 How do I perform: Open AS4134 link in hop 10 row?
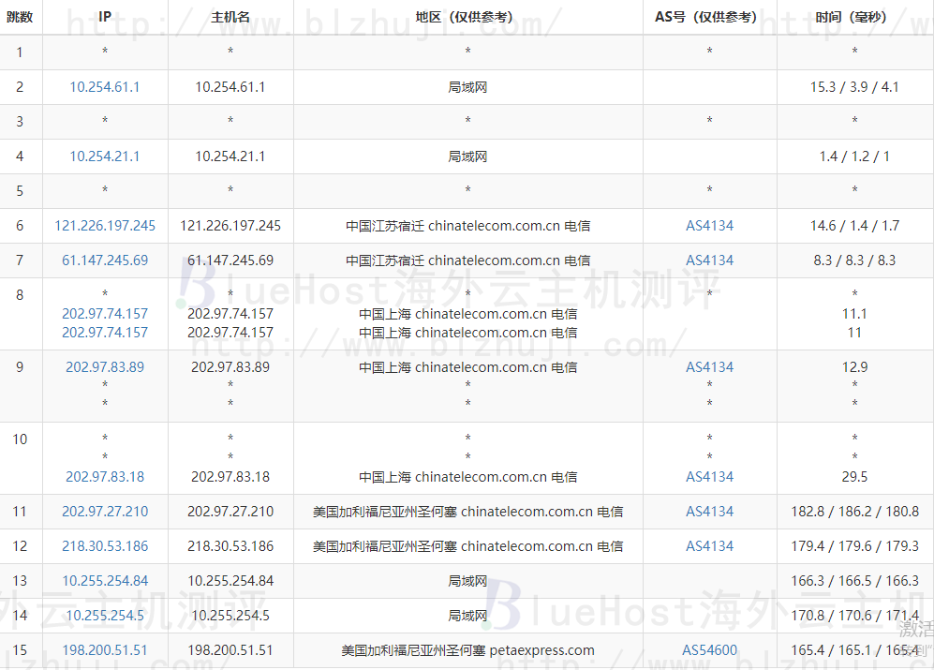coord(709,476)
